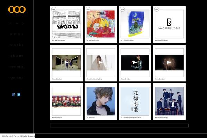The image size is (207, 138).
Task: Play the dark group silhouette video
Action: 169,62
